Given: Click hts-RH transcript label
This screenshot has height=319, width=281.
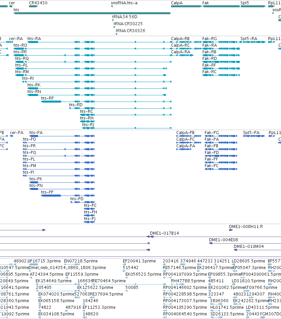Looking at the screenshot, I should pos(87,118).
